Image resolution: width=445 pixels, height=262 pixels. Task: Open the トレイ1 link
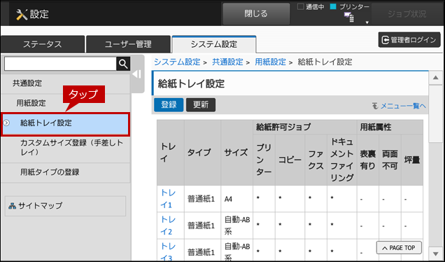168,199
